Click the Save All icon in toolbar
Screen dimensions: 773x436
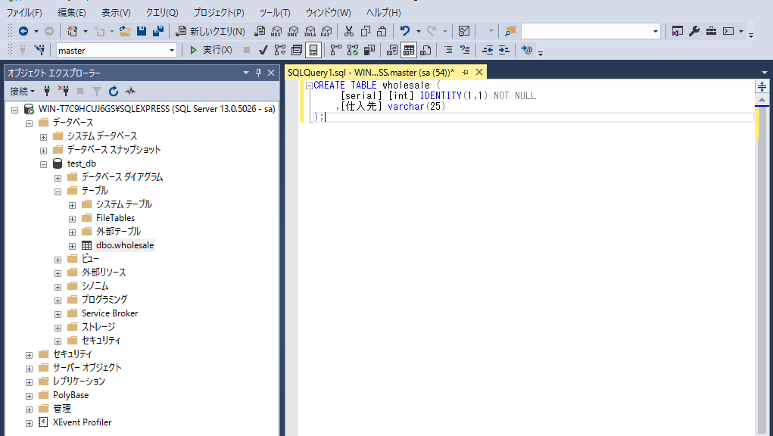point(157,31)
